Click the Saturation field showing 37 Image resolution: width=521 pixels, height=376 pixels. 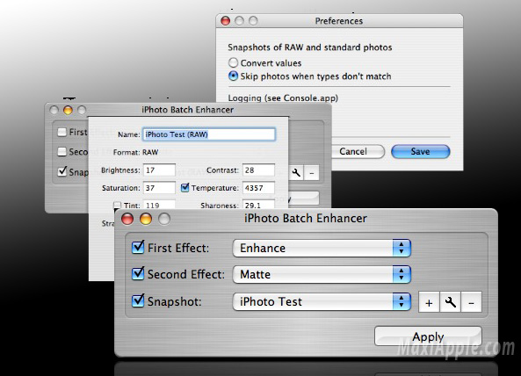tap(160, 188)
